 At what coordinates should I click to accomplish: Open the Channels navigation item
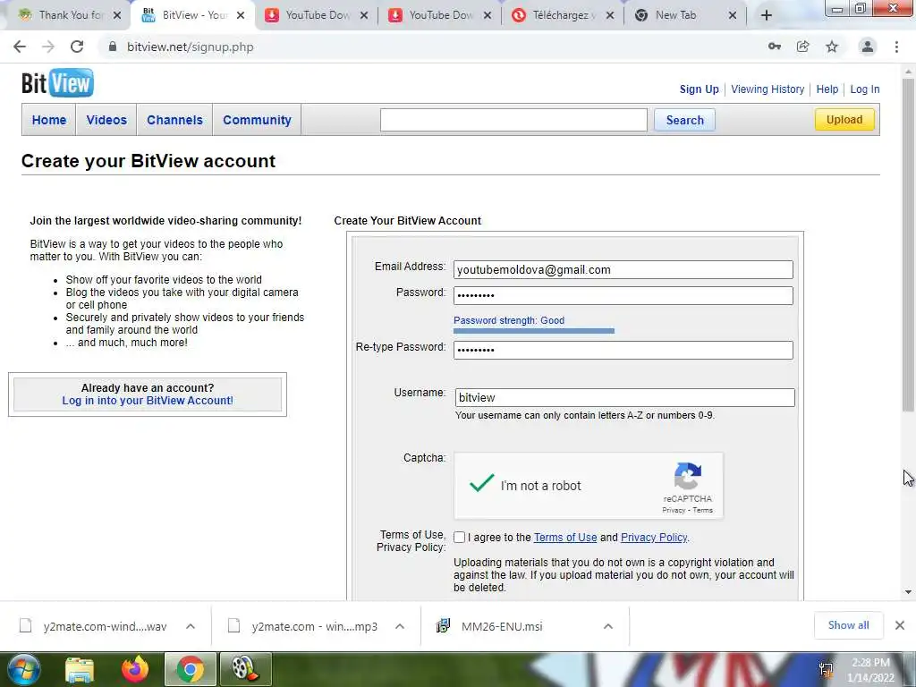click(174, 120)
